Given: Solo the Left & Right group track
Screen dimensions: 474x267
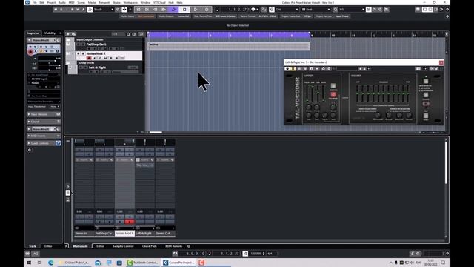Looking at the screenshot, I should tap(86, 67).
